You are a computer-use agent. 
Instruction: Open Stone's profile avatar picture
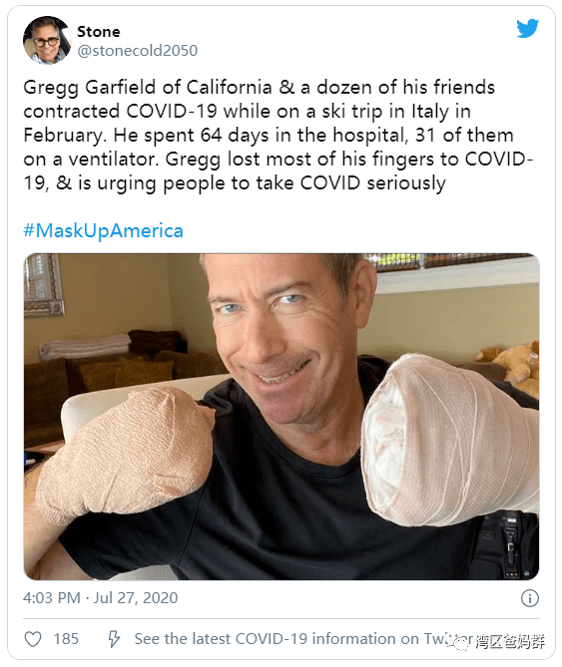click(47, 41)
